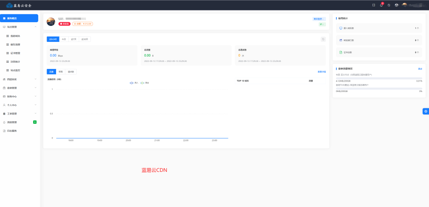Click the 查看详情 link
429x207 pixels.
[321, 72]
